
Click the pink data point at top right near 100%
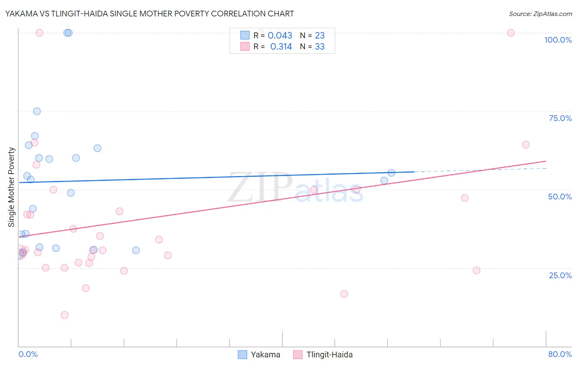point(511,33)
